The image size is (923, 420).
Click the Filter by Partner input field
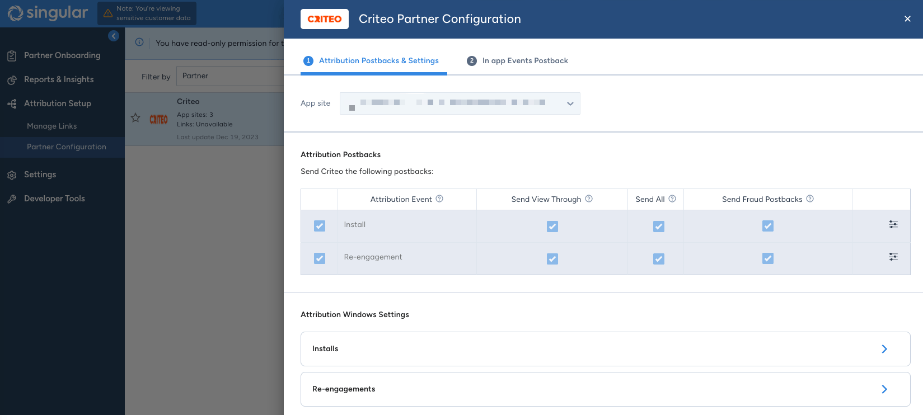[230, 76]
